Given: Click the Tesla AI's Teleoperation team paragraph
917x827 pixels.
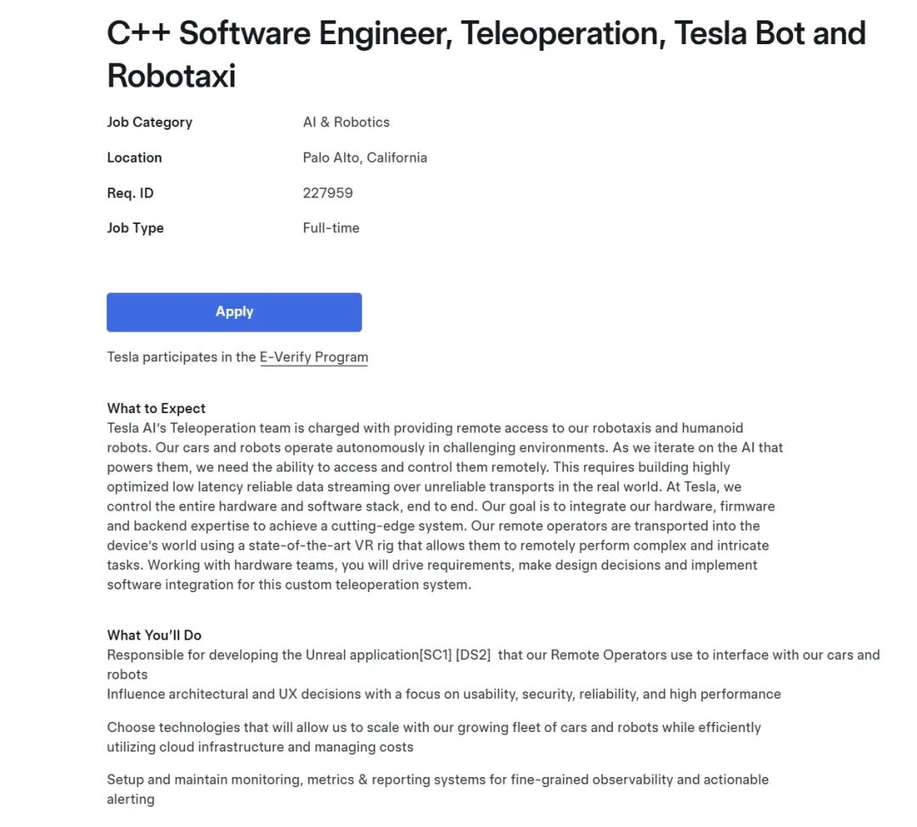Looking at the screenshot, I should coord(445,506).
